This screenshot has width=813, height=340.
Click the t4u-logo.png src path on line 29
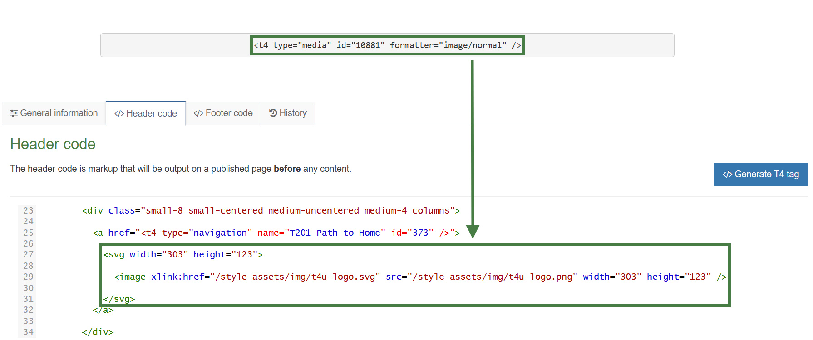pos(492,277)
